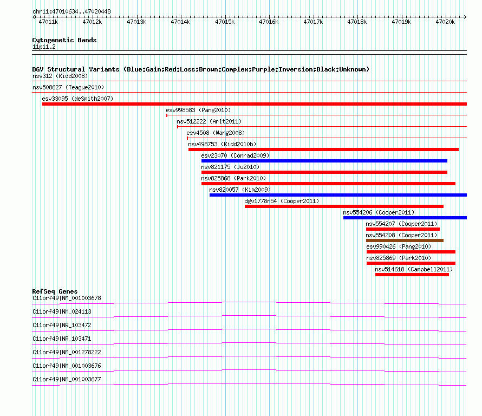Click the red esv990426 loss bar

411,252
